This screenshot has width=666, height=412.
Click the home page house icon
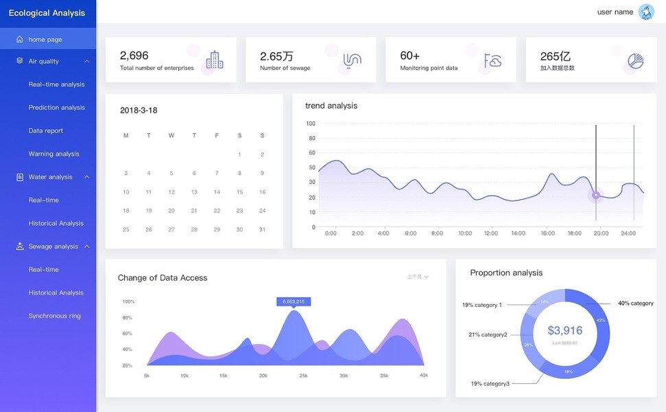point(19,39)
